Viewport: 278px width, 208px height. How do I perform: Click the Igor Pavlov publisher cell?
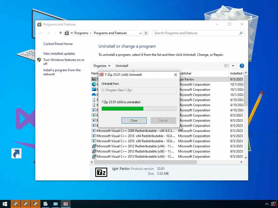click(187, 79)
